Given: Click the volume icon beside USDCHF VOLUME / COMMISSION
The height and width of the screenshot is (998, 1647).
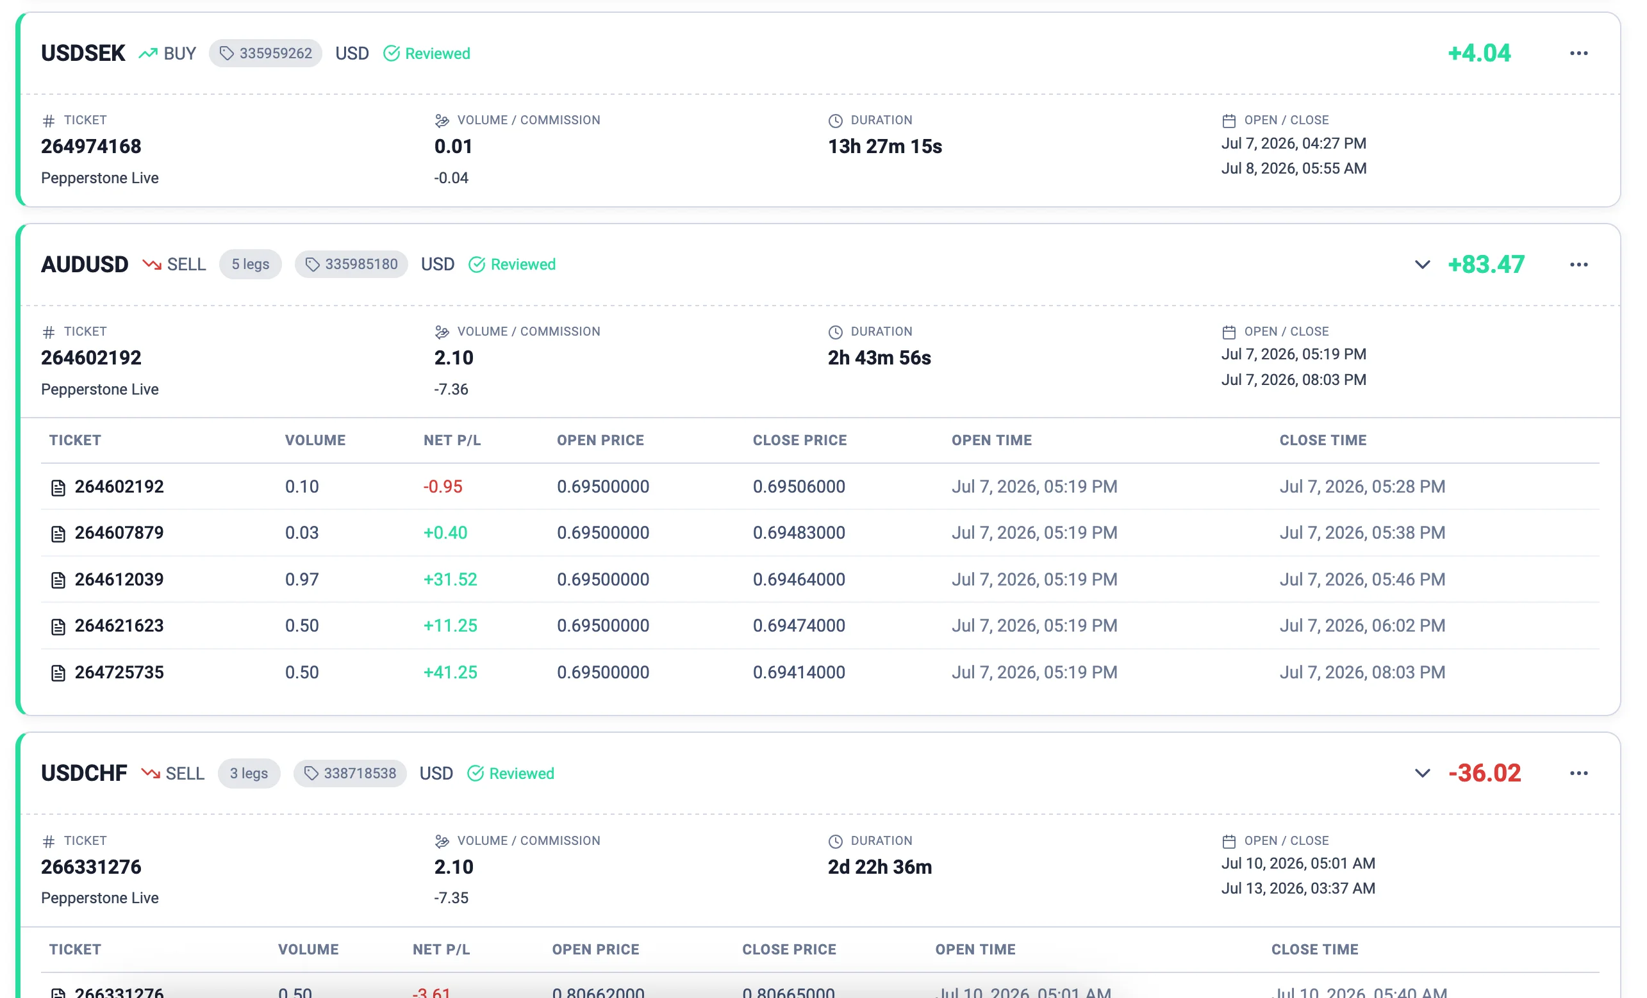Looking at the screenshot, I should click(x=442, y=841).
